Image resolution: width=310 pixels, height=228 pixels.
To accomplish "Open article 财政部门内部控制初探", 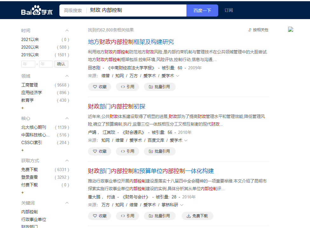I will point(117,107).
